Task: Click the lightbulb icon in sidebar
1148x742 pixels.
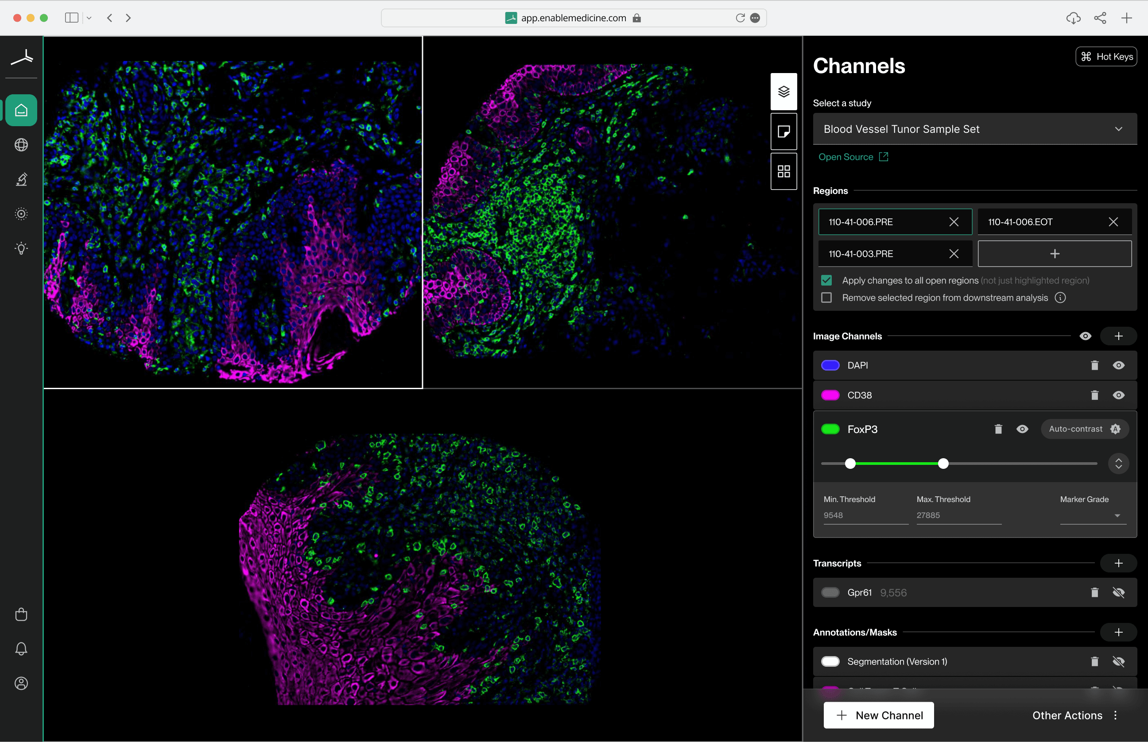Action: click(x=21, y=248)
